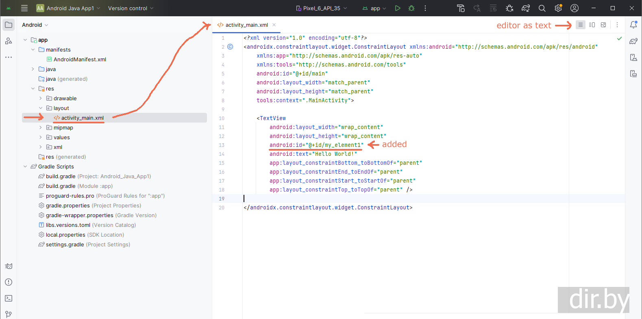
Task: Collapse the Gradle Scripts node
Action: (25, 166)
